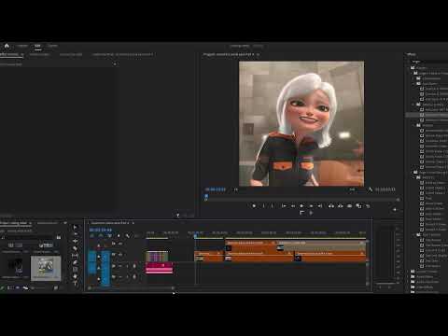The width and height of the screenshot is (448, 336).
Task: Step back one frame
Action: pos(293,206)
